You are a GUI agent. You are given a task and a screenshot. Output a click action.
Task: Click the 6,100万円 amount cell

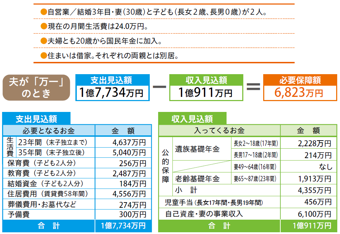point(309,214)
